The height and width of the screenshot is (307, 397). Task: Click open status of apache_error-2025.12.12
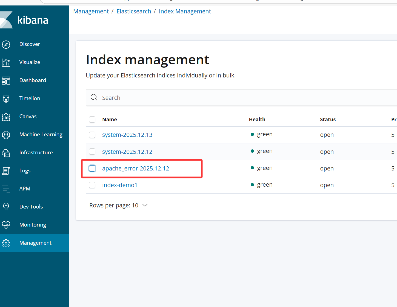pyautogui.click(x=327, y=169)
